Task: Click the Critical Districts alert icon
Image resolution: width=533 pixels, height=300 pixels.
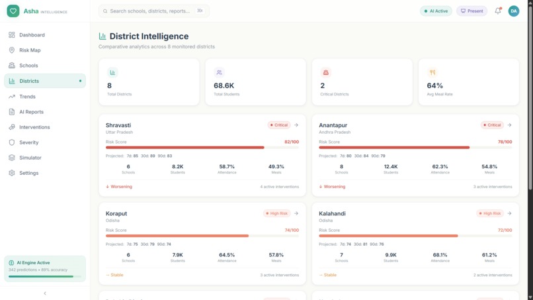Action: 325,72
